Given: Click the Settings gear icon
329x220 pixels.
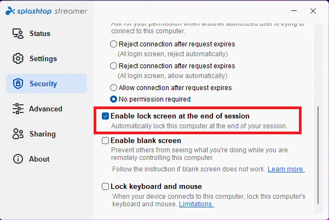Looking at the screenshot, I should coord(18,59).
